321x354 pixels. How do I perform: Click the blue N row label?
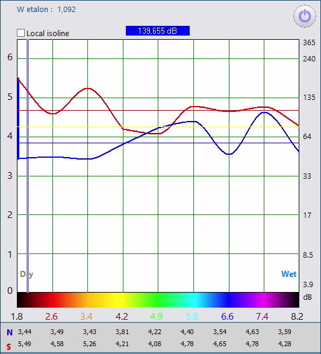[10, 332]
